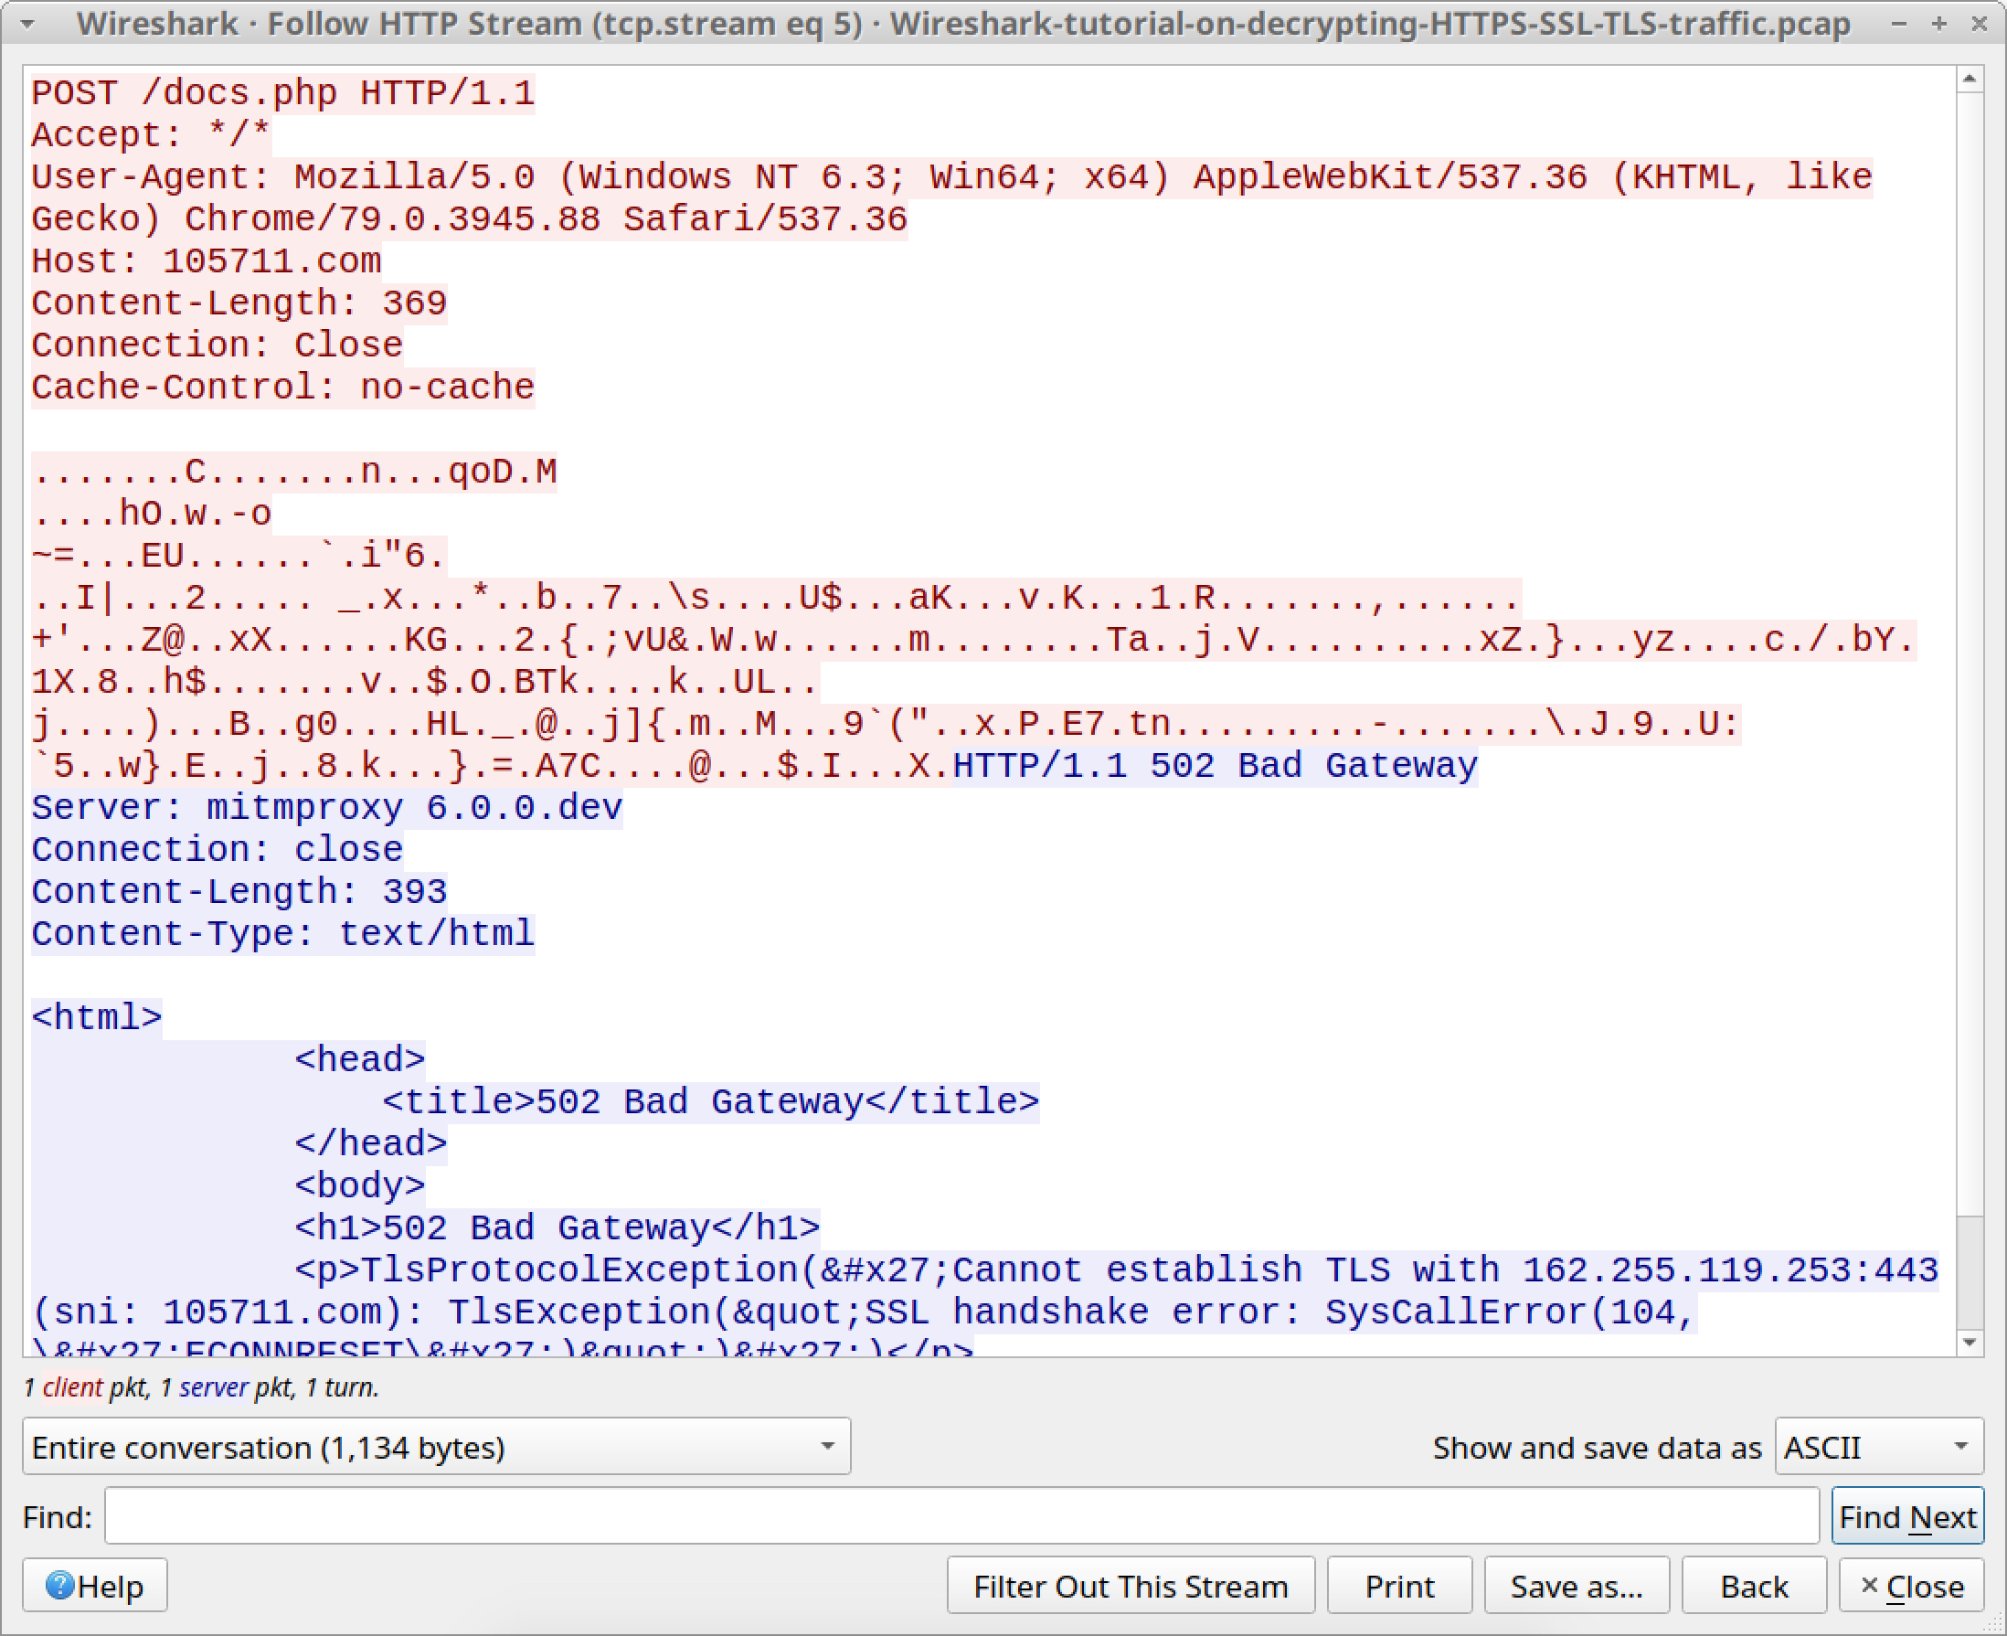
Task: Click Find Next
Action: pos(1908,1515)
